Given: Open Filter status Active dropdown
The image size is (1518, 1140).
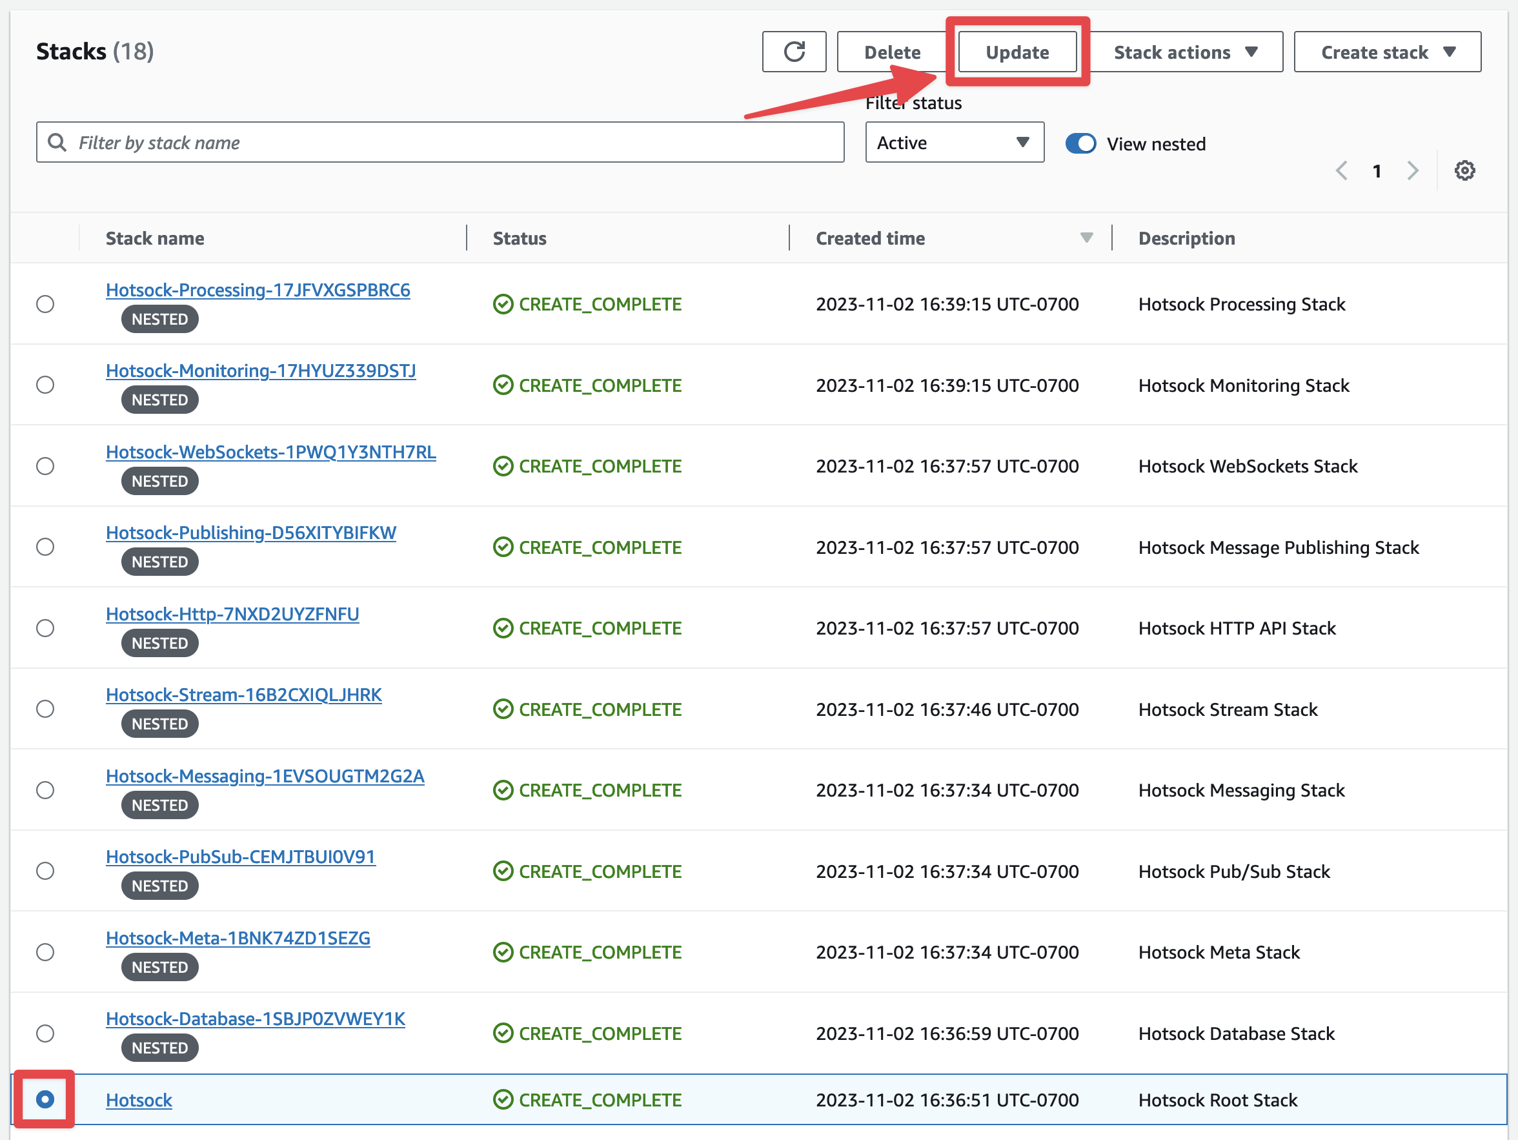Looking at the screenshot, I should point(955,142).
